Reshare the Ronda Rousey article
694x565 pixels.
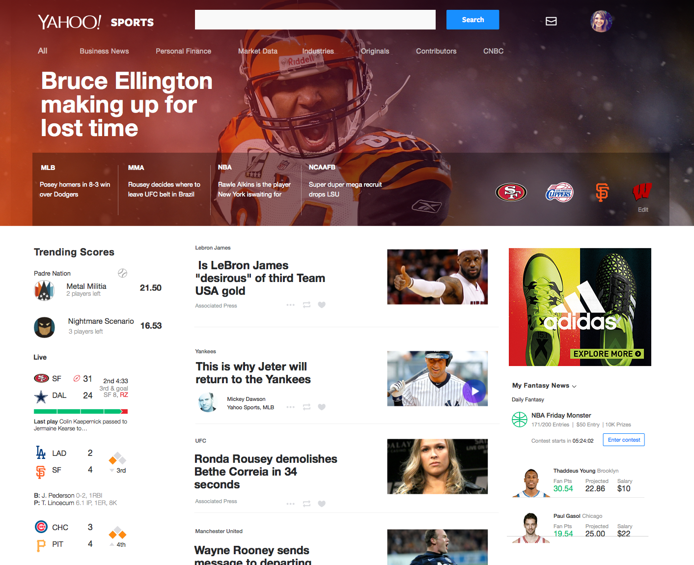306,504
